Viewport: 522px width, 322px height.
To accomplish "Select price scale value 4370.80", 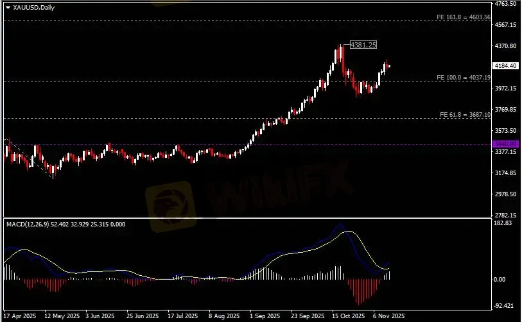I will [x=505, y=46].
